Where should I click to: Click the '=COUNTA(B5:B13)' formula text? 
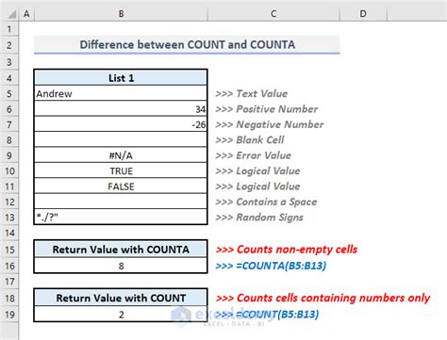point(281,266)
